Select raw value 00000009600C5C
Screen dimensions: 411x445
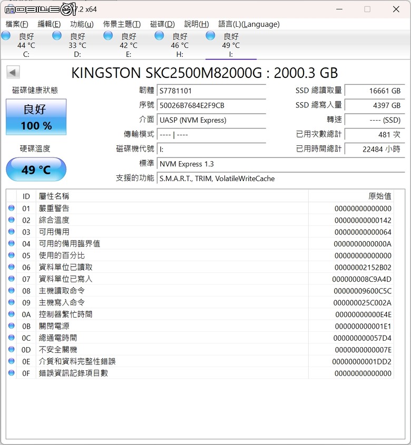(363, 291)
